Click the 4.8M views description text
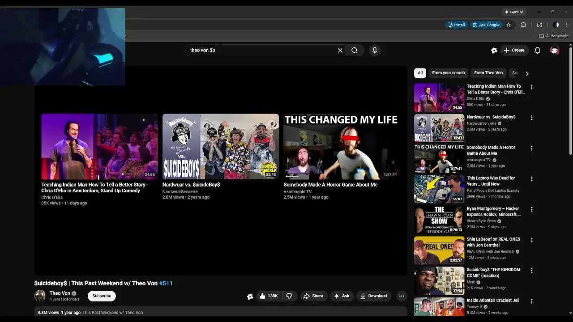573x322 pixels. (48, 313)
